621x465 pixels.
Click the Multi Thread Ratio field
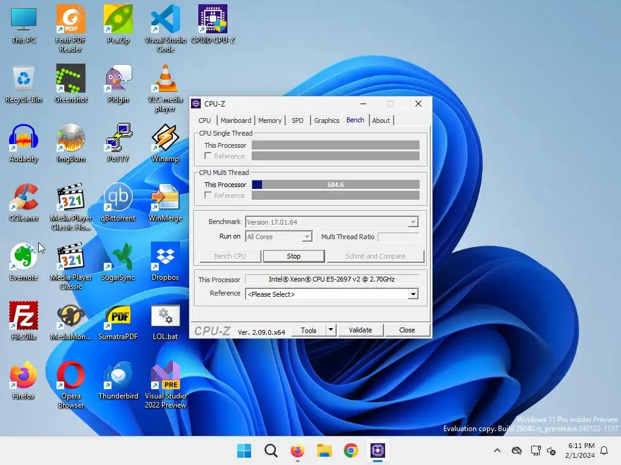tap(398, 237)
